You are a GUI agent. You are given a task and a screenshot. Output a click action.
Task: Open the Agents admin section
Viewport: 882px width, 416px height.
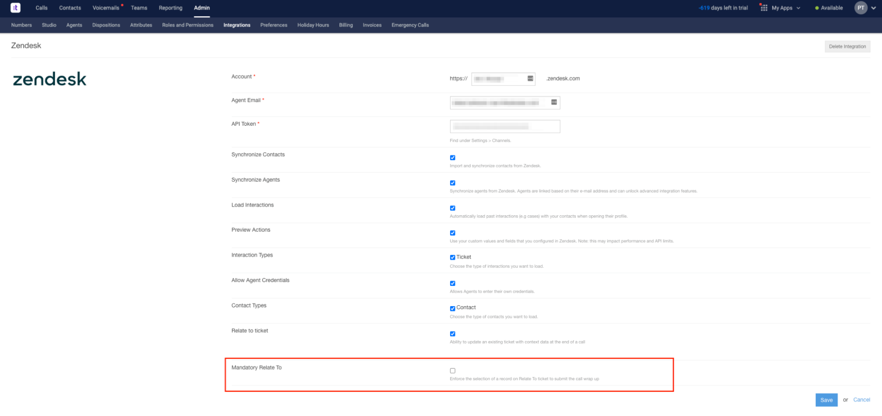[x=74, y=25]
